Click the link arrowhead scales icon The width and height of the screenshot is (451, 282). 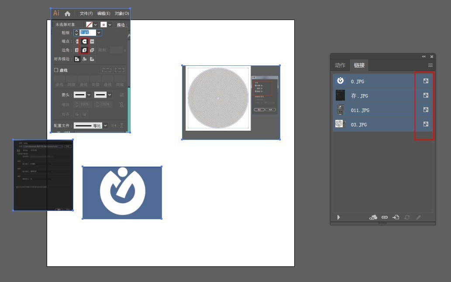pyautogui.click(x=121, y=105)
